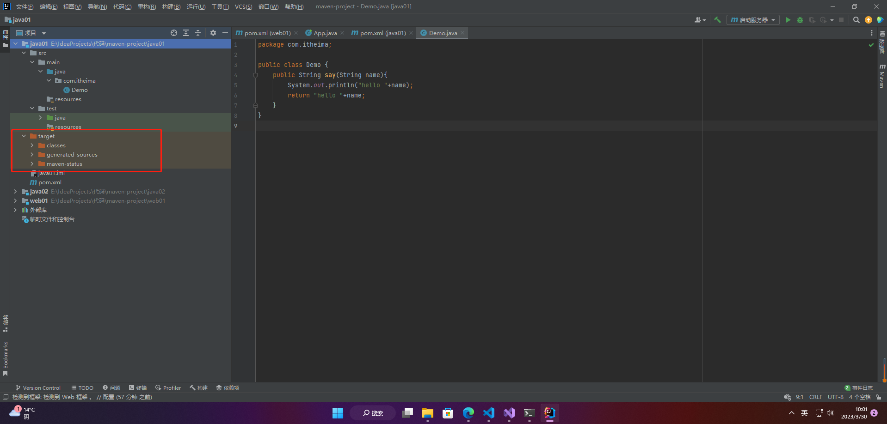Open the Structure tool window stripe
Image resolution: width=887 pixels, height=424 pixels.
pos(6,323)
